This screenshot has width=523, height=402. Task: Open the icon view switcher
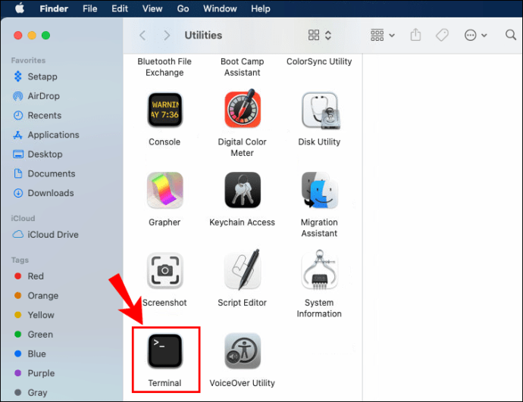(319, 35)
